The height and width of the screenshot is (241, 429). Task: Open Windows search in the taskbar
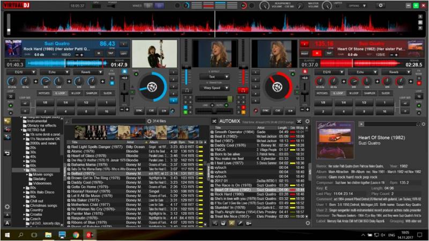pos(20,235)
